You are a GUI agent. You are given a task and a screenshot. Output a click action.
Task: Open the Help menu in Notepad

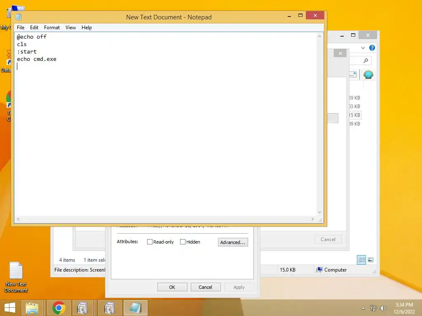pyautogui.click(x=87, y=28)
